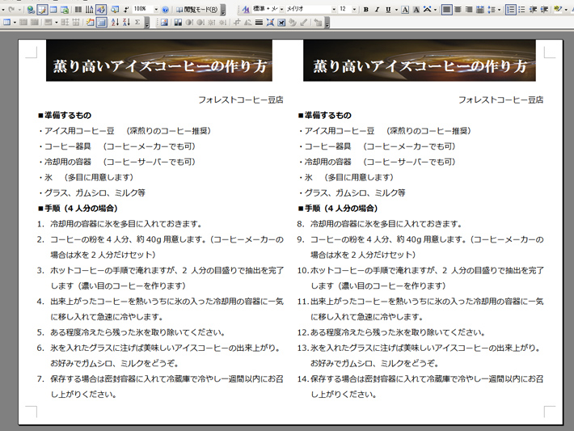Open the font size dropdown
The image size is (574, 431).
click(x=354, y=9)
